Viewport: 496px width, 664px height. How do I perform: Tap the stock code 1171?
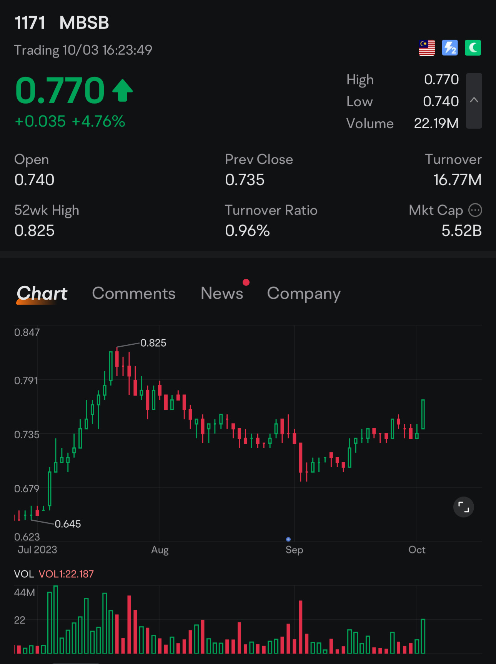pyautogui.click(x=30, y=23)
